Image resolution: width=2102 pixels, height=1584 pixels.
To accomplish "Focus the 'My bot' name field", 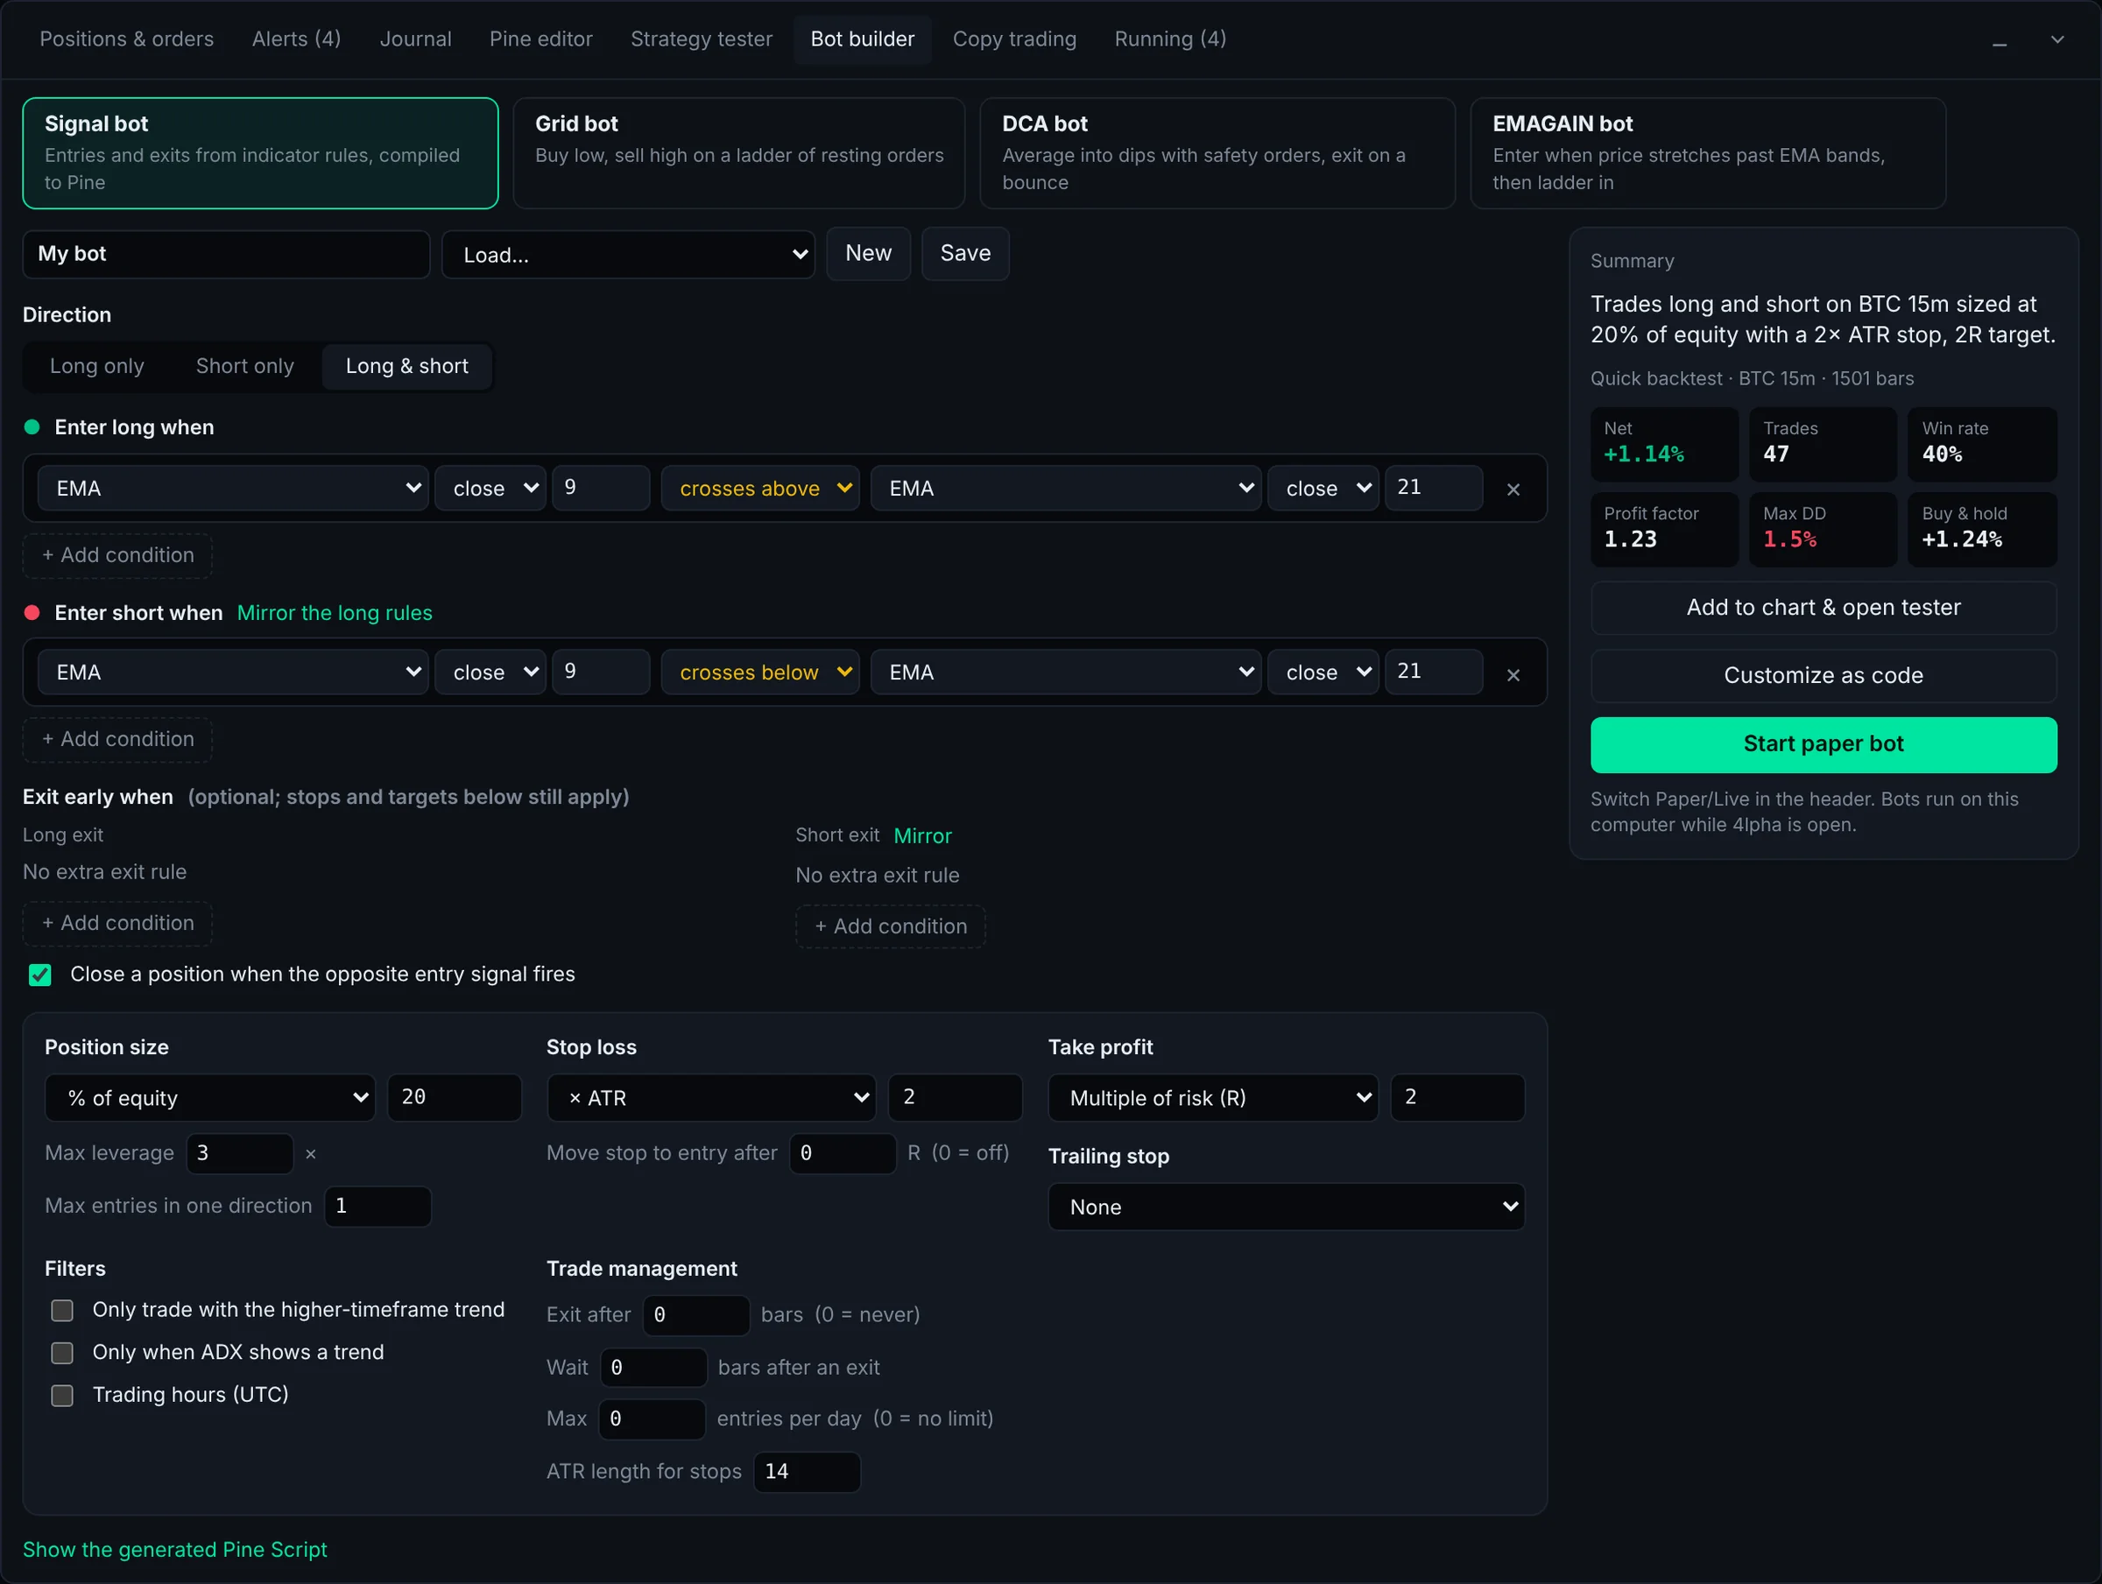I will click(x=226, y=254).
